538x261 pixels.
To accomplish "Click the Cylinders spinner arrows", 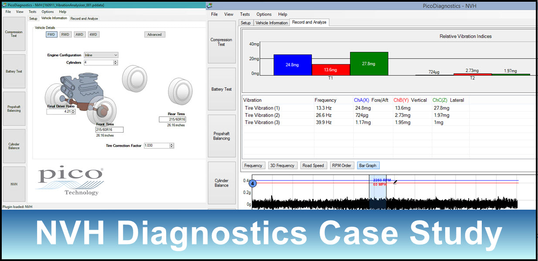I will 116,63.
